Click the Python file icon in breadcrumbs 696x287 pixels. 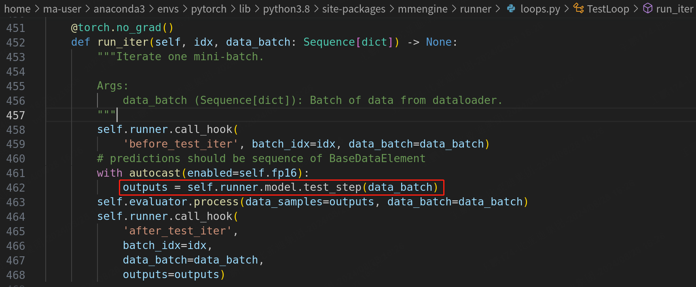(511, 8)
